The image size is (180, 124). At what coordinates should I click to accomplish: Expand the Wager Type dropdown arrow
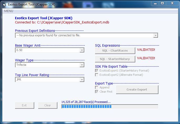click(x=82, y=65)
